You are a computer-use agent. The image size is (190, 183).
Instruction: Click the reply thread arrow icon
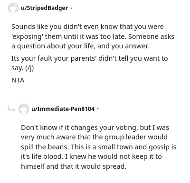(11, 109)
